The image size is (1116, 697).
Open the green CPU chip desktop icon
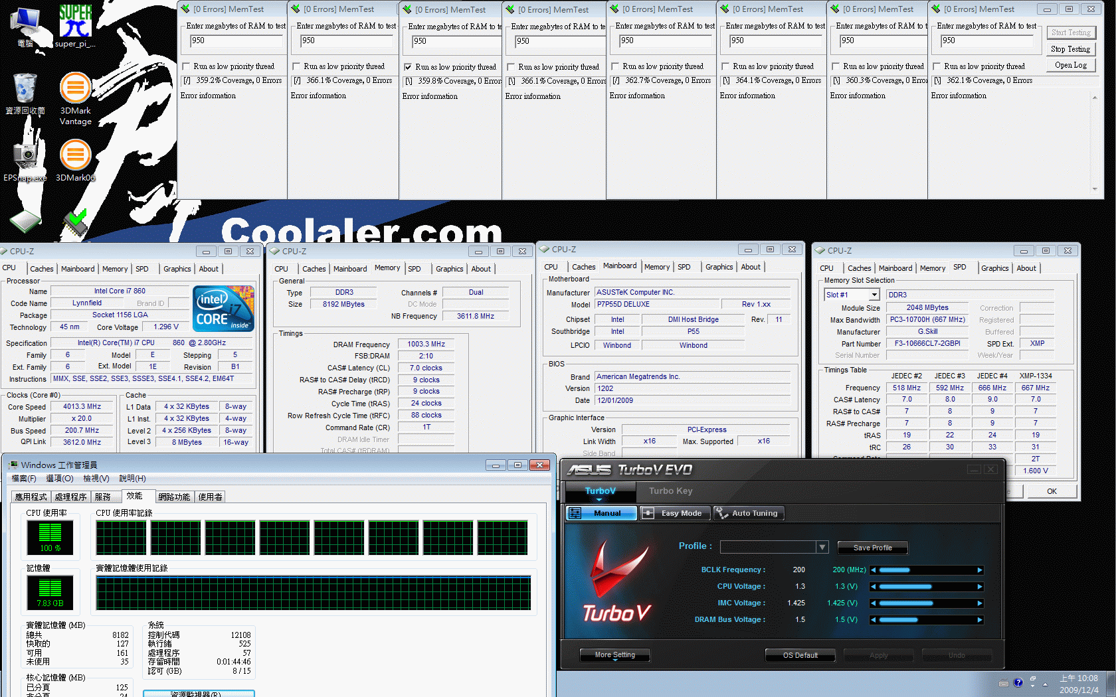[x=25, y=222]
